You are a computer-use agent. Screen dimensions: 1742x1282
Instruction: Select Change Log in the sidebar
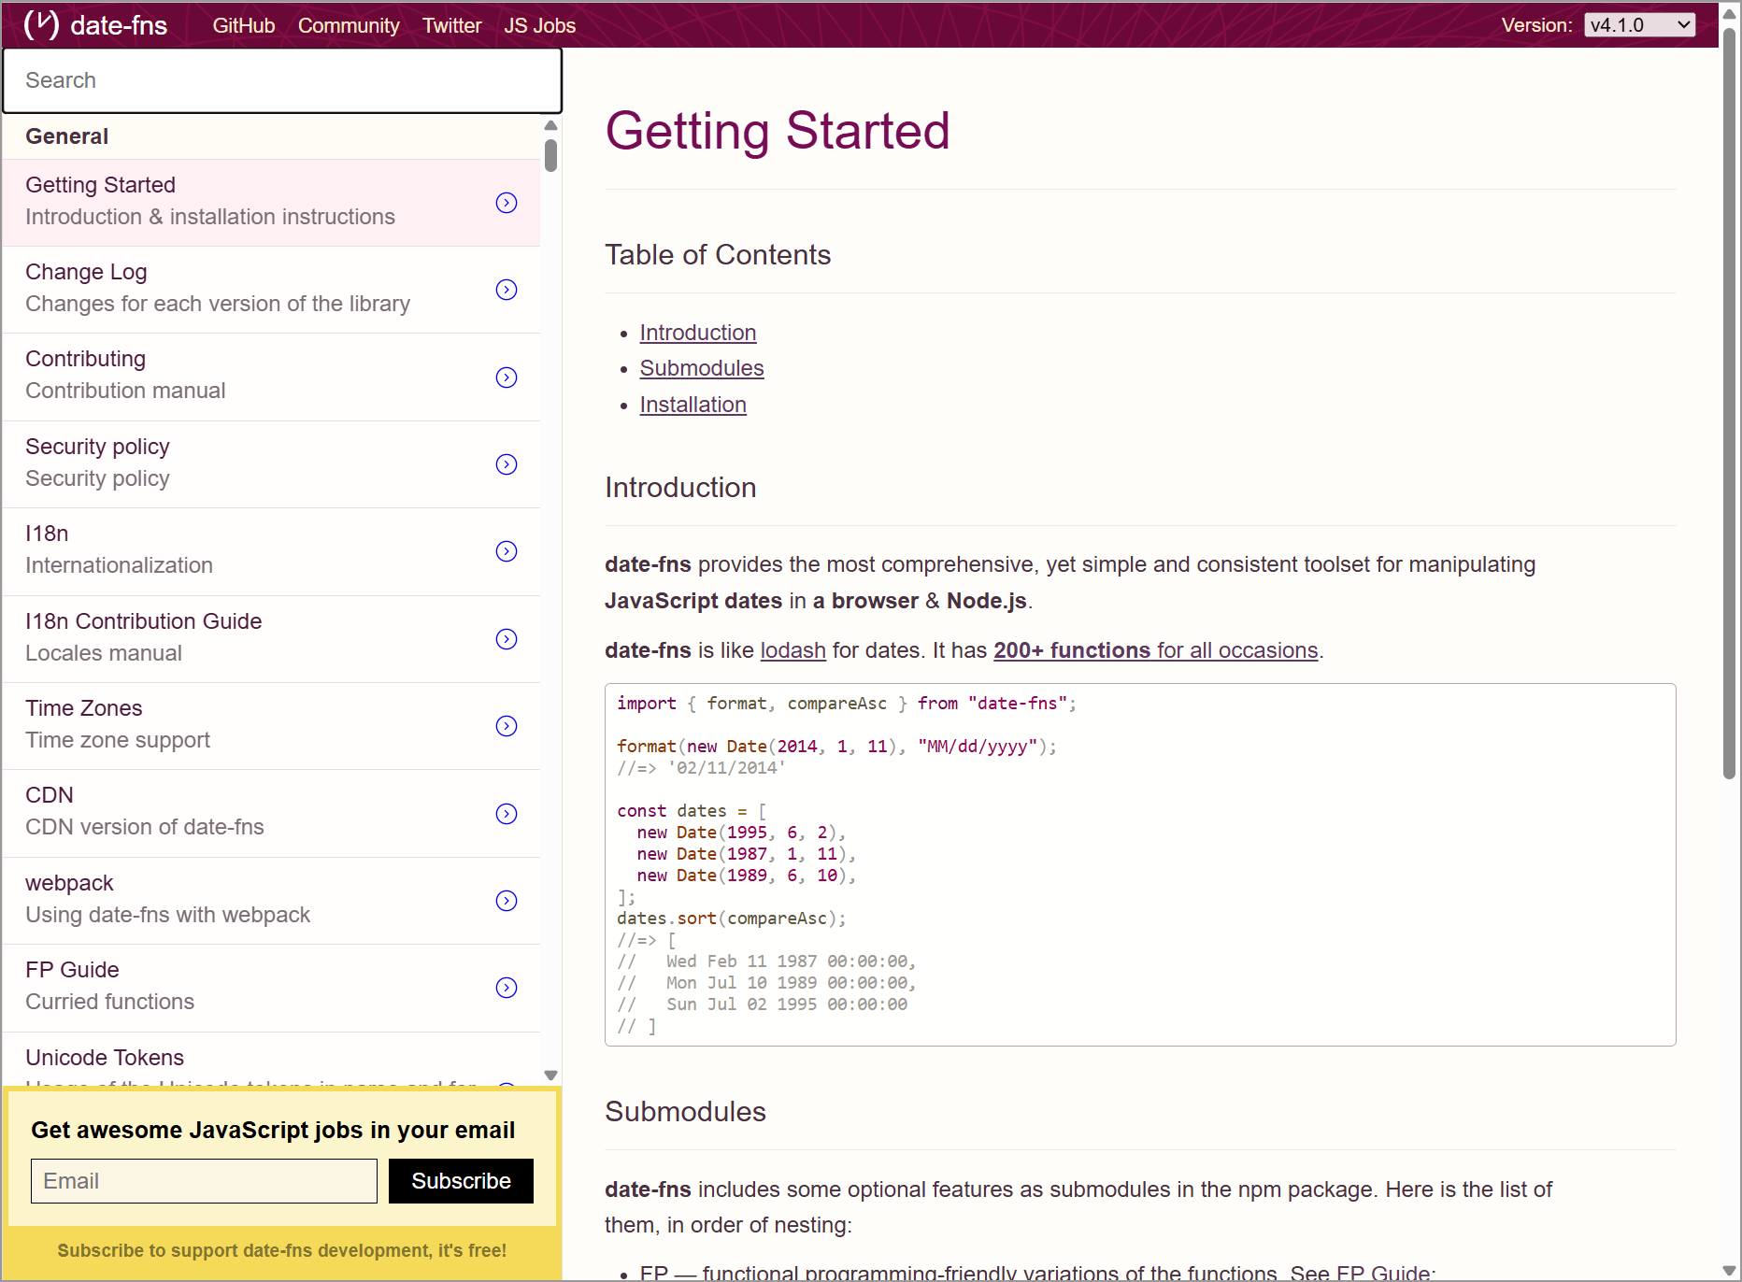[x=271, y=290]
